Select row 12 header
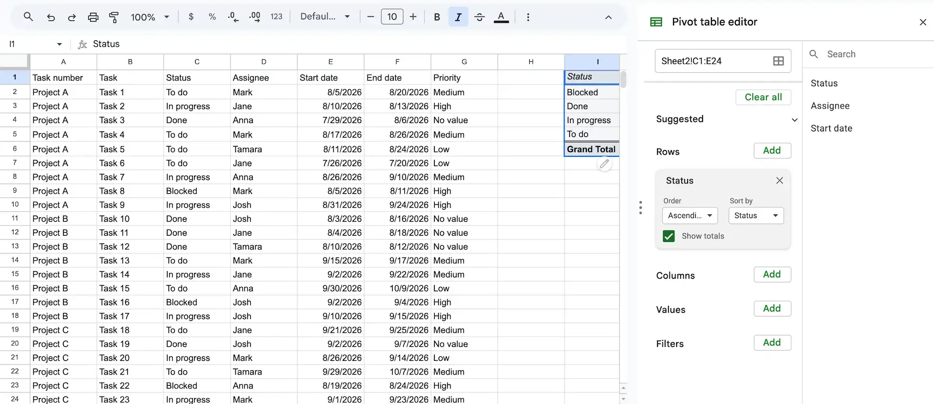The width and height of the screenshot is (934, 404). (15, 232)
